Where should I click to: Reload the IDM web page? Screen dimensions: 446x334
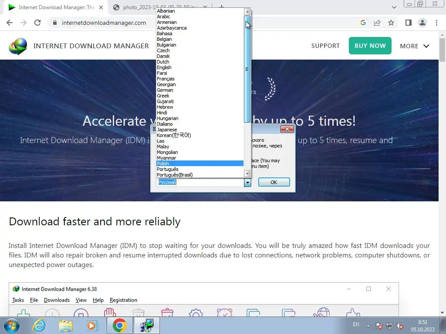click(x=37, y=23)
